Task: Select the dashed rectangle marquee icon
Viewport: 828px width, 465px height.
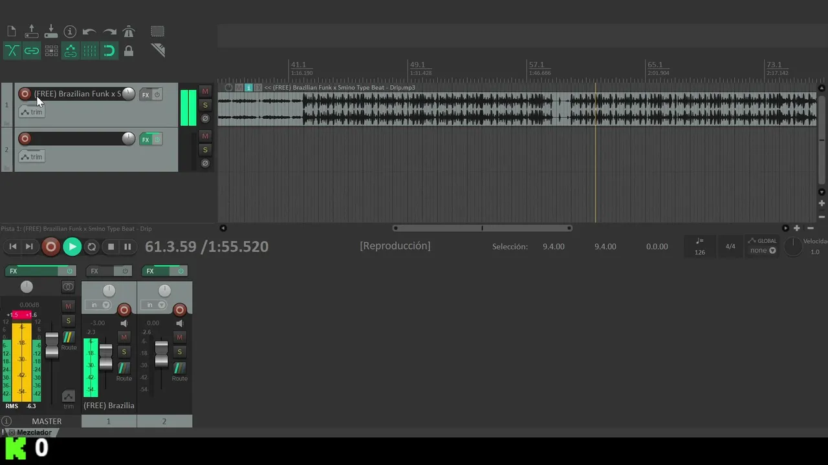Action: coord(157,32)
